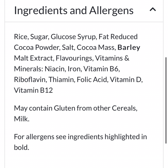Click the May contain Gluten warning
The height and width of the screenshot is (168, 168).
point(75,108)
